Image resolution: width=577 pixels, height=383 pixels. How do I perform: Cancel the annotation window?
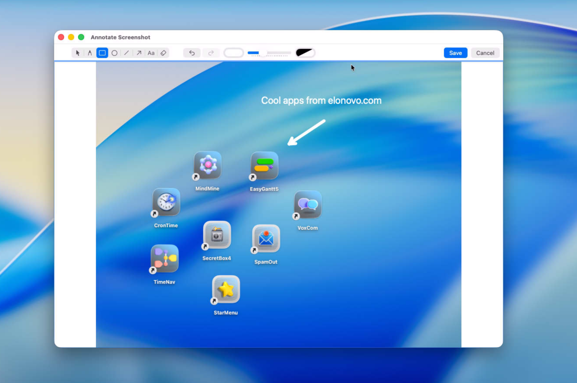(x=485, y=53)
